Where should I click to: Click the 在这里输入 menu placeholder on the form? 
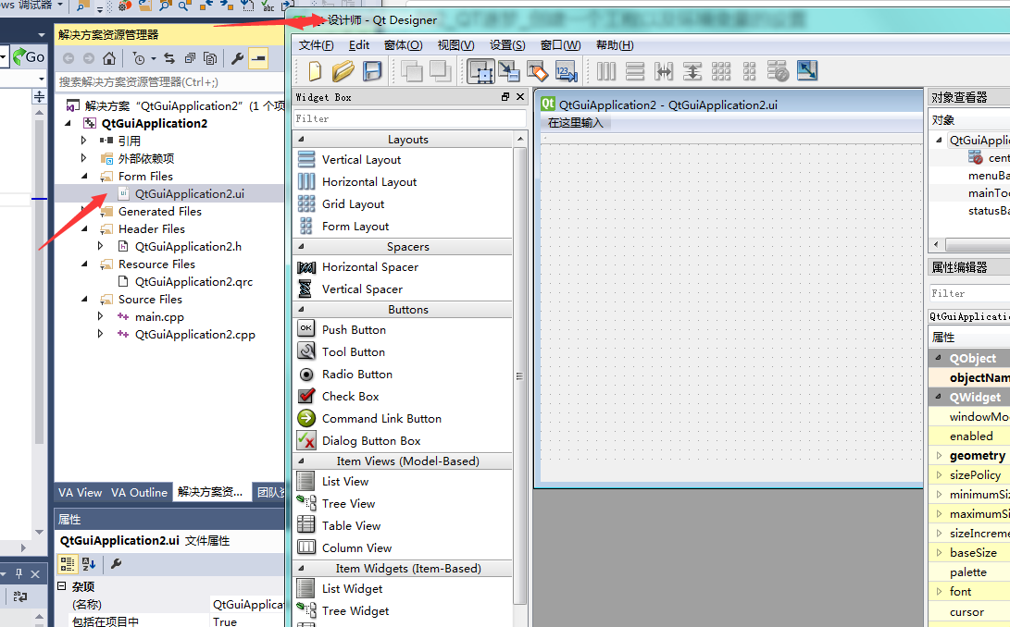coord(575,122)
